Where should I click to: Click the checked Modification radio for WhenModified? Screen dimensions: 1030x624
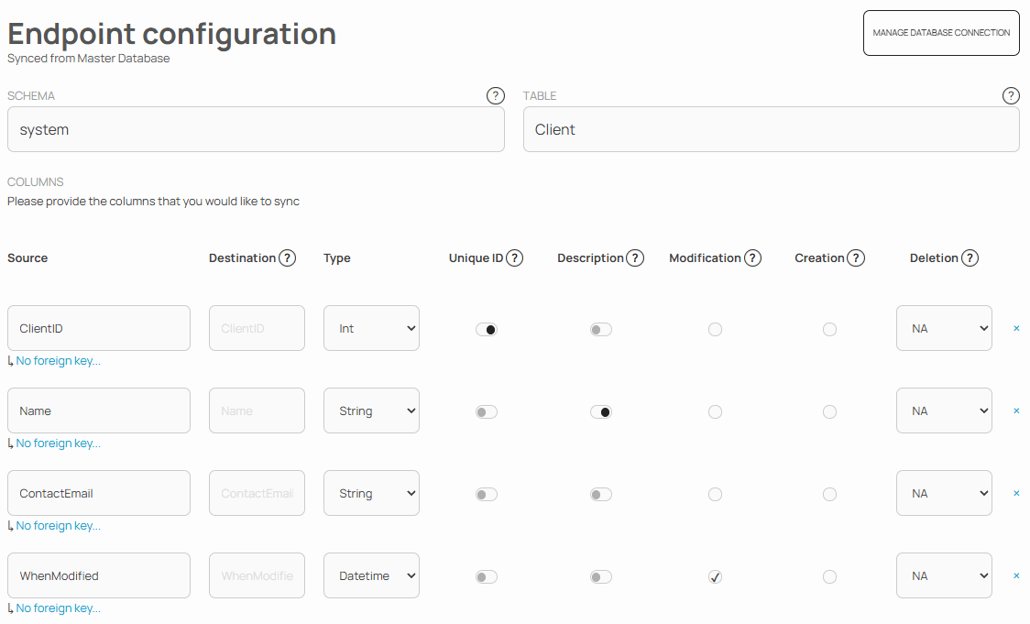pos(715,576)
